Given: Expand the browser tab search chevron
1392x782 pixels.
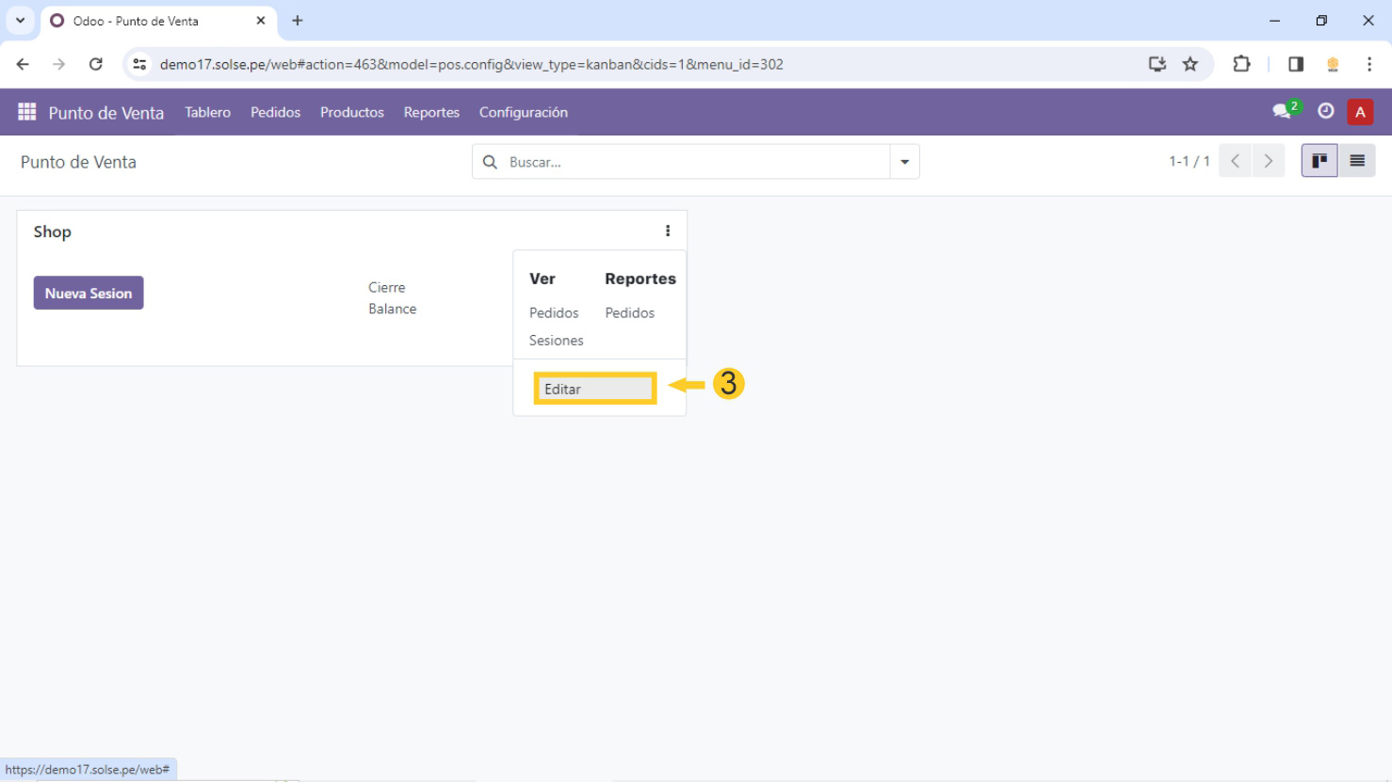Looking at the screenshot, I should pos(20,20).
